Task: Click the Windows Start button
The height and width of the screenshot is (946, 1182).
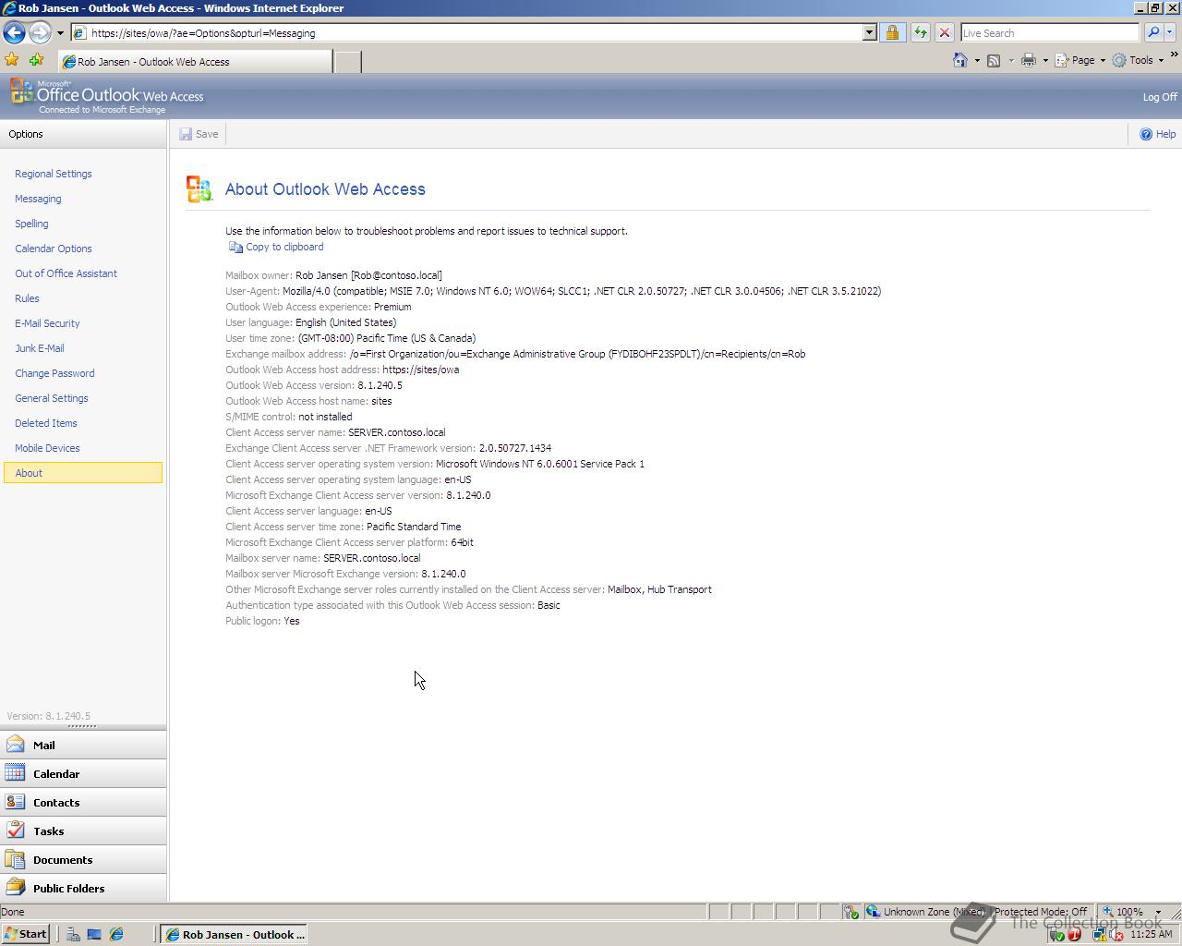Action: click(26, 934)
